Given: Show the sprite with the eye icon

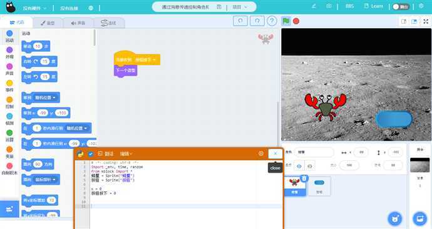Looking at the screenshot, I should tap(299, 166).
